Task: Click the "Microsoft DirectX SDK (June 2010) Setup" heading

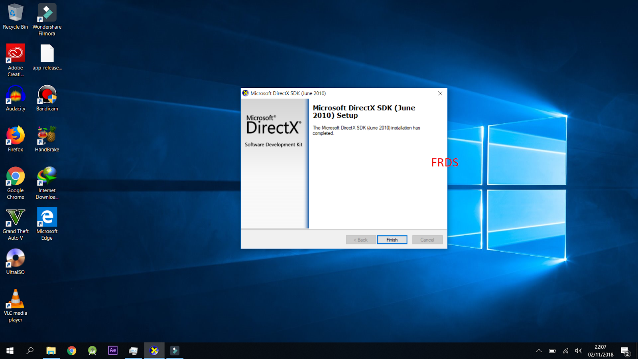Action: pos(364,112)
